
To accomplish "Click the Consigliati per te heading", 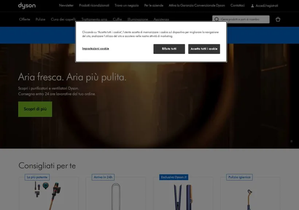I will coord(47,166).
